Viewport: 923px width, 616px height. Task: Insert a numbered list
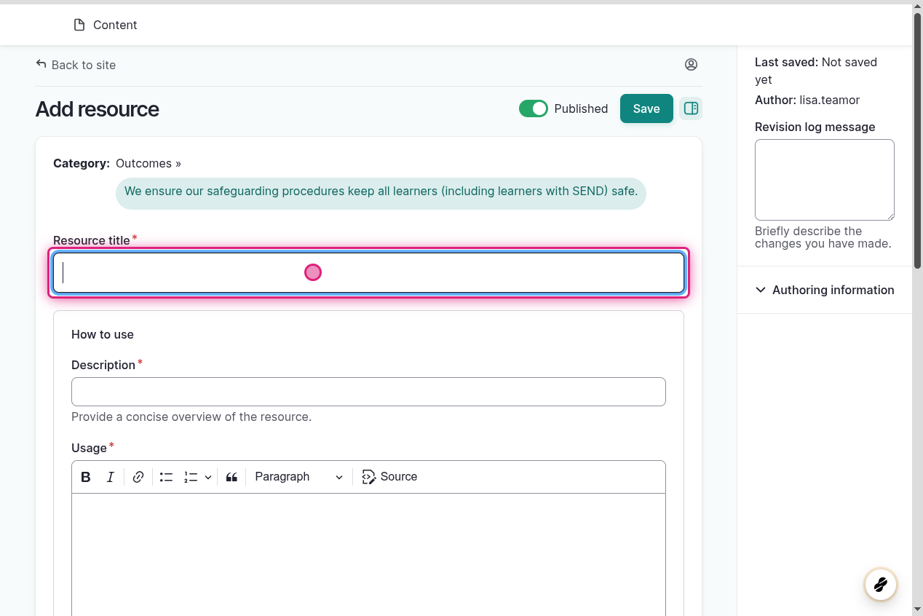click(191, 477)
